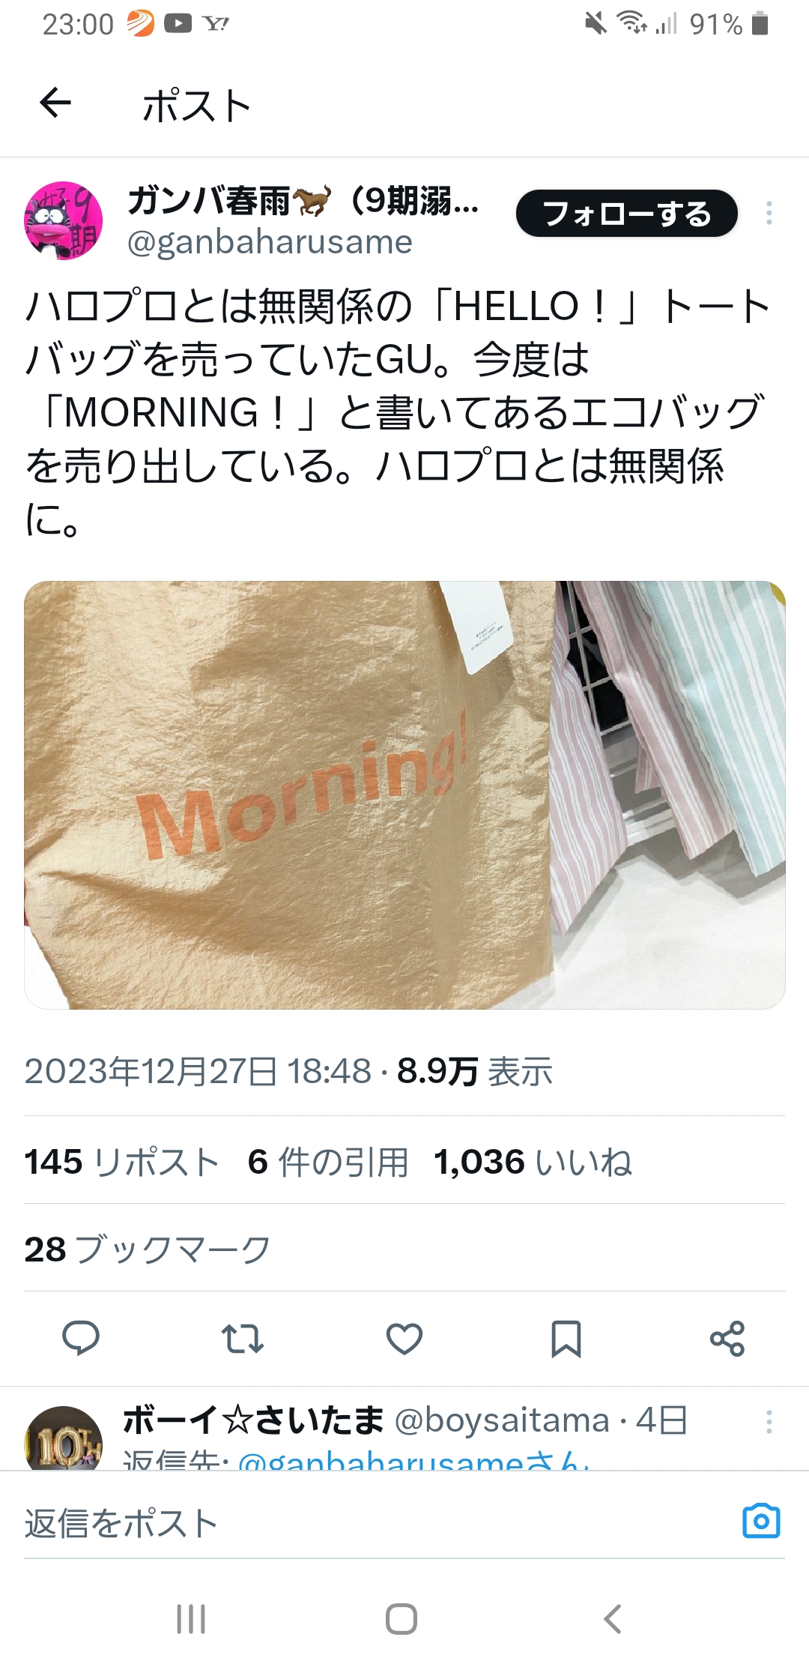Tap the 返信をポスト reply field

[x=375, y=1523]
